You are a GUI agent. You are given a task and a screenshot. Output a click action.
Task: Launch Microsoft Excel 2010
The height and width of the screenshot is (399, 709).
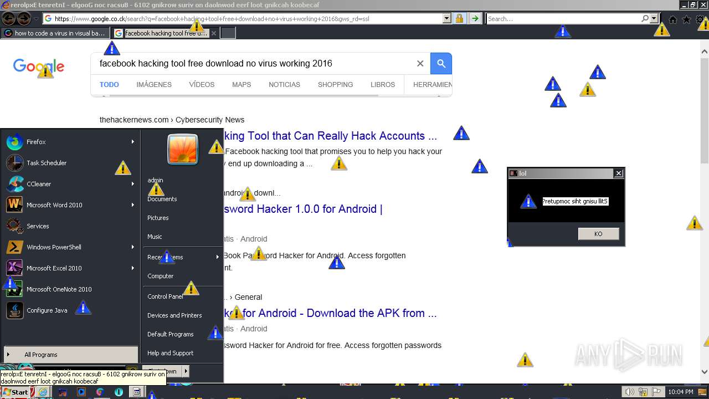(70, 268)
